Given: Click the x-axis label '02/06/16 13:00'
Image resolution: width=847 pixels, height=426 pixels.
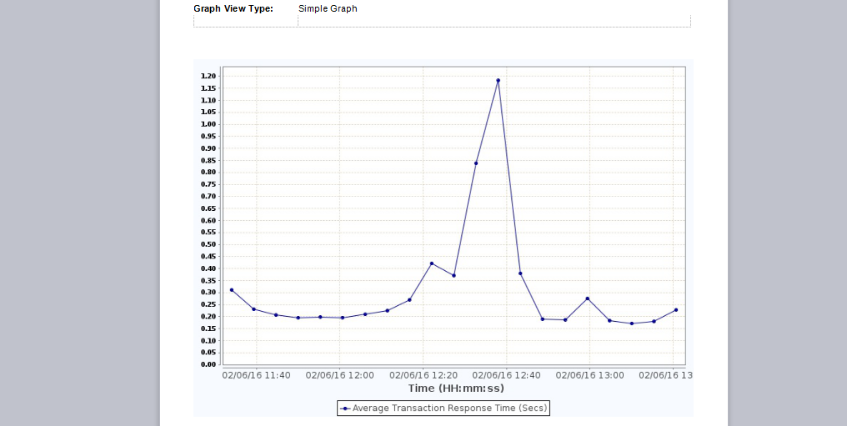Looking at the screenshot, I should (590, 375).
